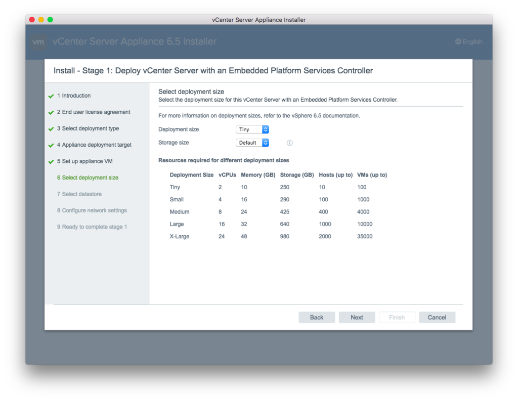This screenshot has width=518, height=401.
Task: Click the Deployment Size column header
Action: [192, 175]
